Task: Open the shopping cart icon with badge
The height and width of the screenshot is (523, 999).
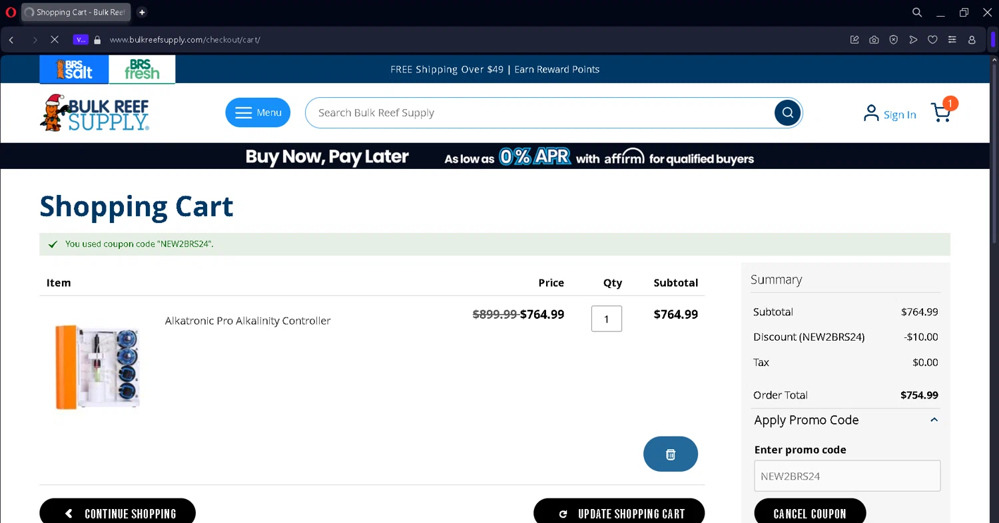Action: point(942,110)
